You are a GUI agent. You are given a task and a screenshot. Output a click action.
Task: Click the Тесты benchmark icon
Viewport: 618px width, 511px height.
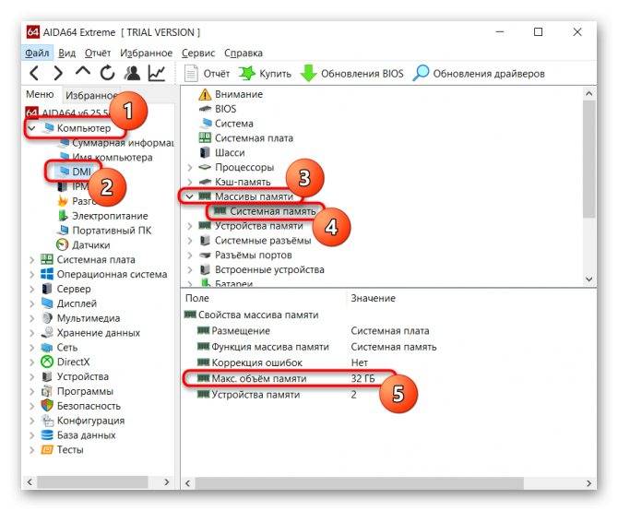47,450
